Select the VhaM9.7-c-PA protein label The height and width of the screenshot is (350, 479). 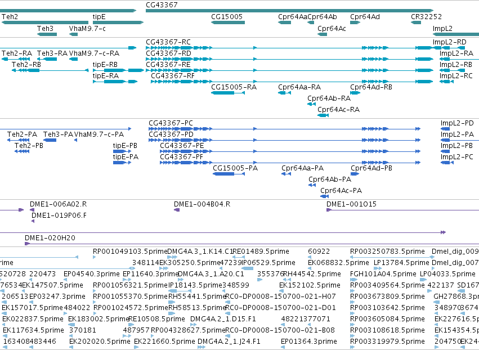(99, 134)
